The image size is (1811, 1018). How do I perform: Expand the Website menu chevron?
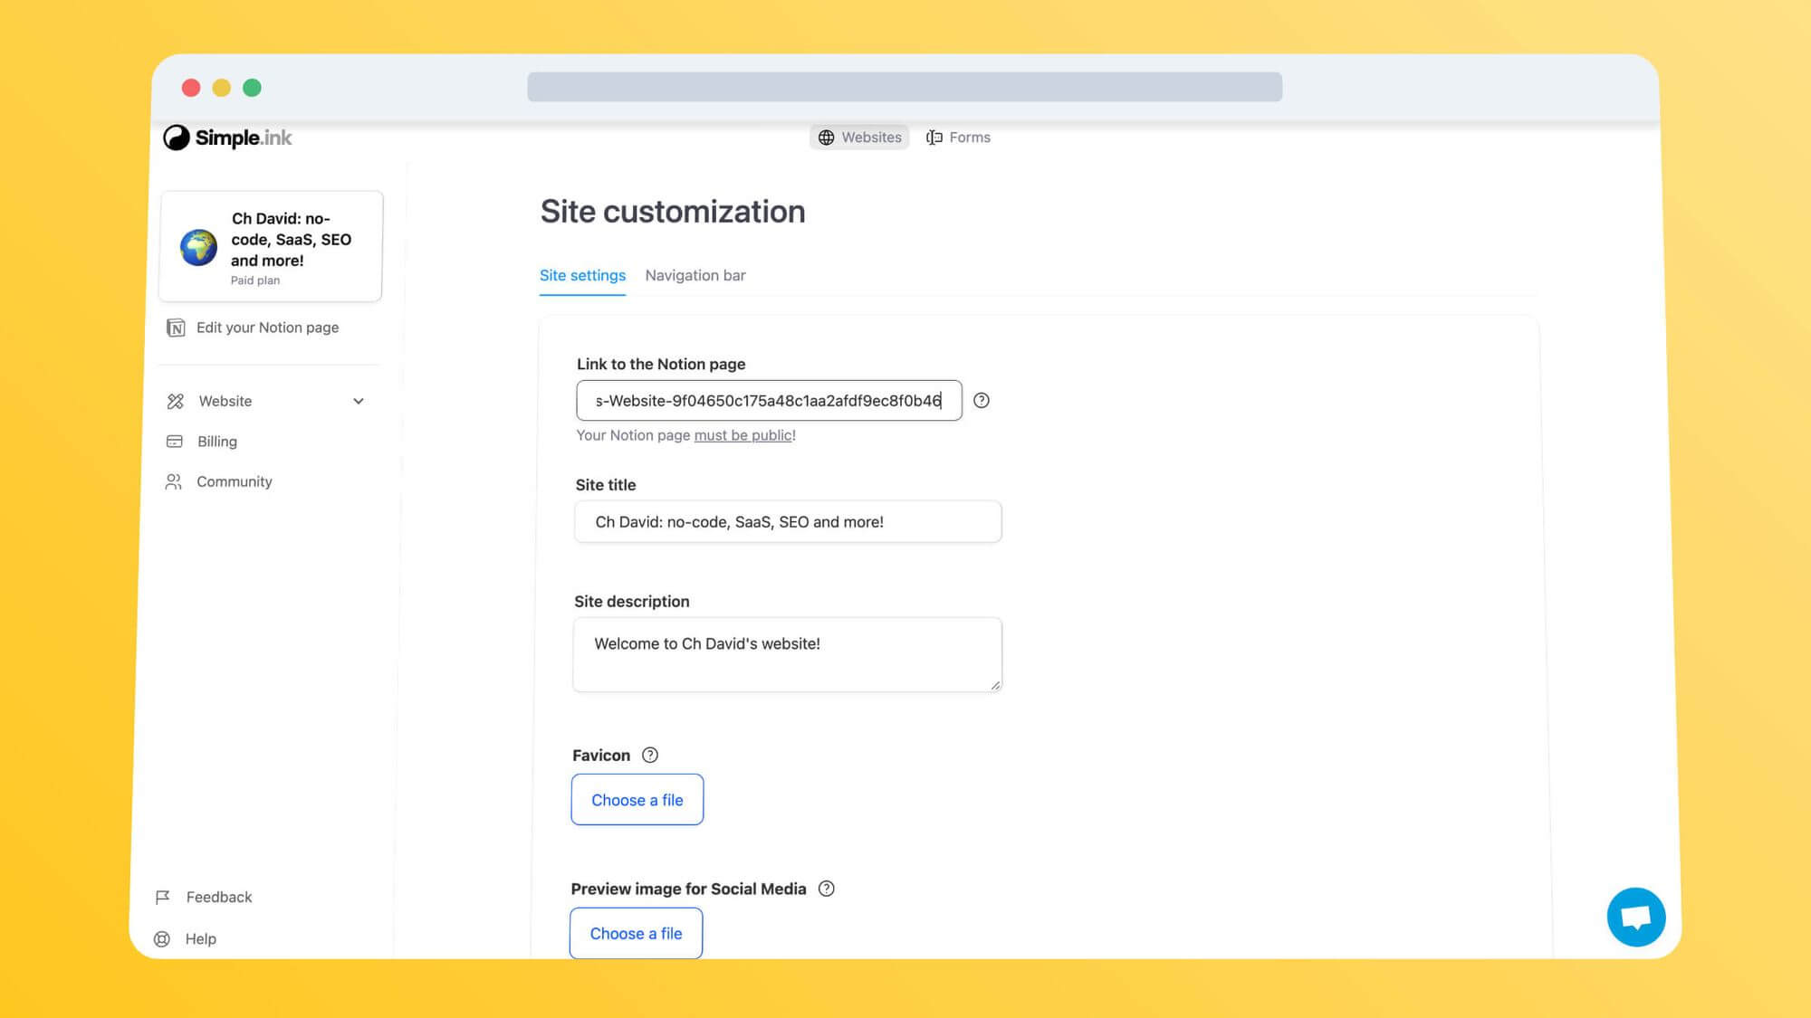point(359,401)
